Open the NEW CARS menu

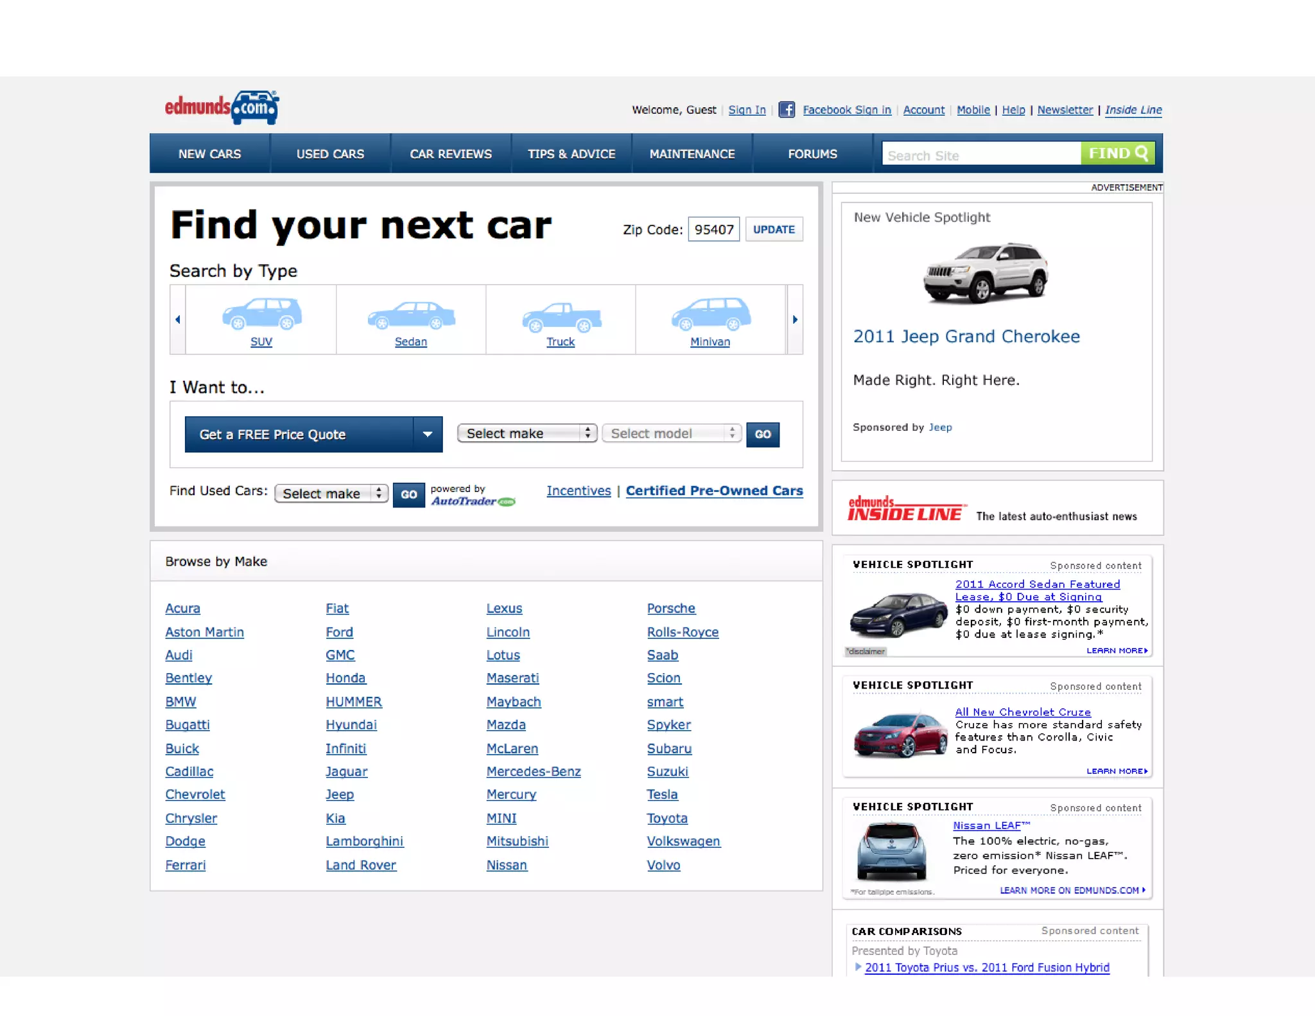tap(209, 154)
